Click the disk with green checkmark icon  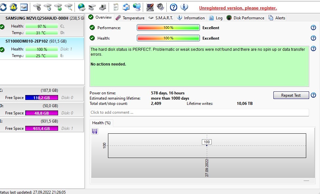58,7
